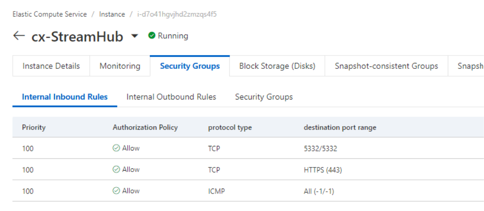Go to Snapshot-consistent Groups tab

(x=386, y=66)
